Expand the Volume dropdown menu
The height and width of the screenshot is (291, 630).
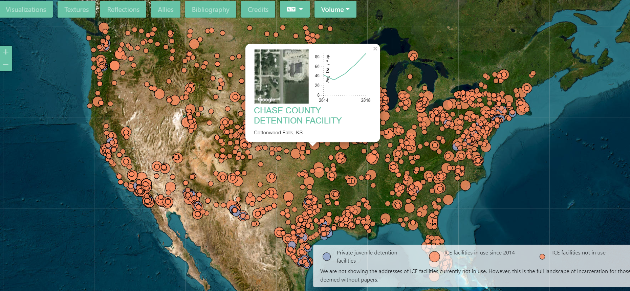pos(335,9)
